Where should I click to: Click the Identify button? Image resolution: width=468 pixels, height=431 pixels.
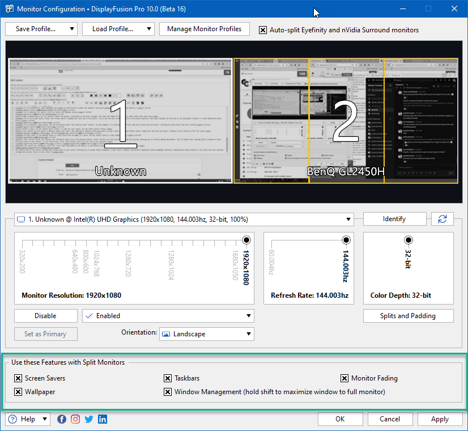(x=394, y=219)
